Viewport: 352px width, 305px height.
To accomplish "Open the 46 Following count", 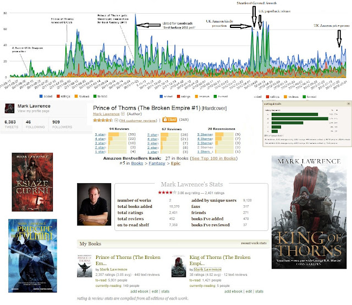I will tap(35, 125).
